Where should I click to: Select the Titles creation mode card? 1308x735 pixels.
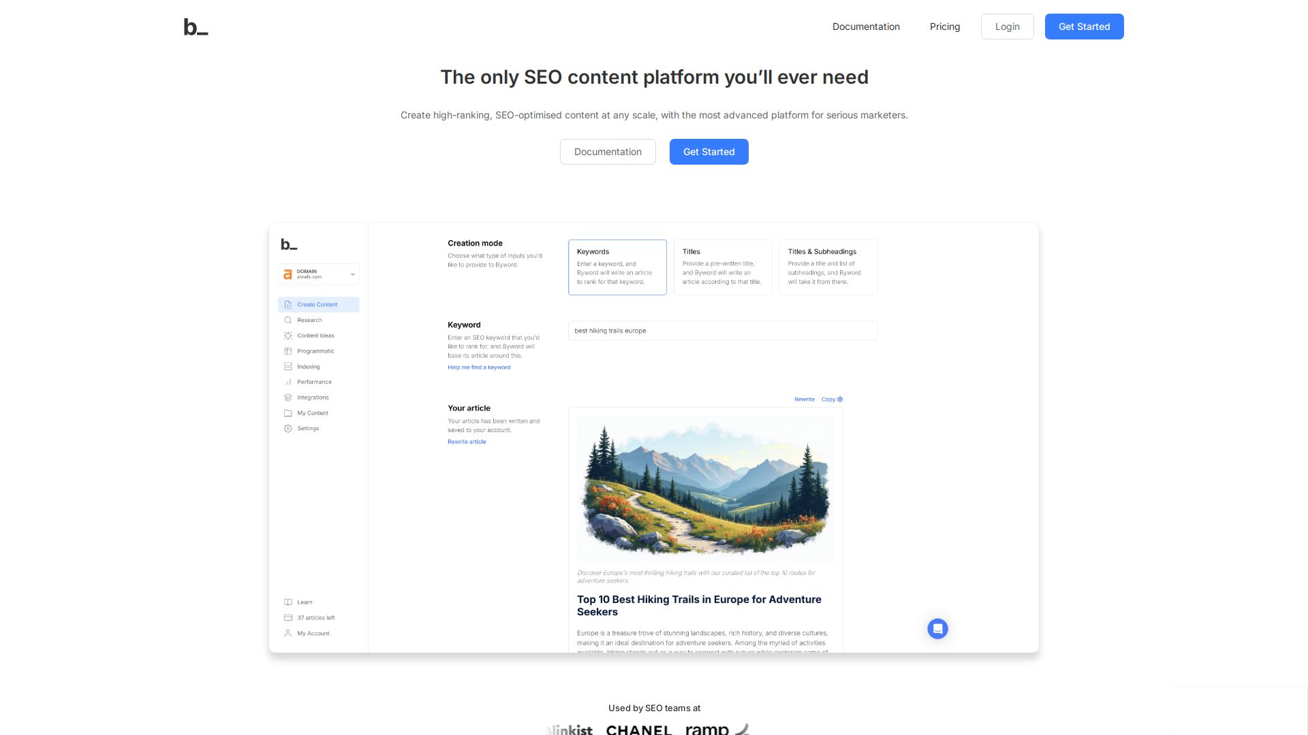tap(722, 267)
